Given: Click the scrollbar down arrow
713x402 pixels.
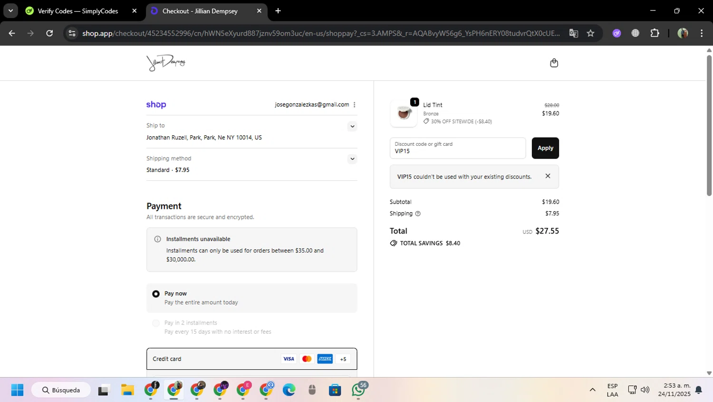Looking at the screenshot, I should tap(709, 374).
